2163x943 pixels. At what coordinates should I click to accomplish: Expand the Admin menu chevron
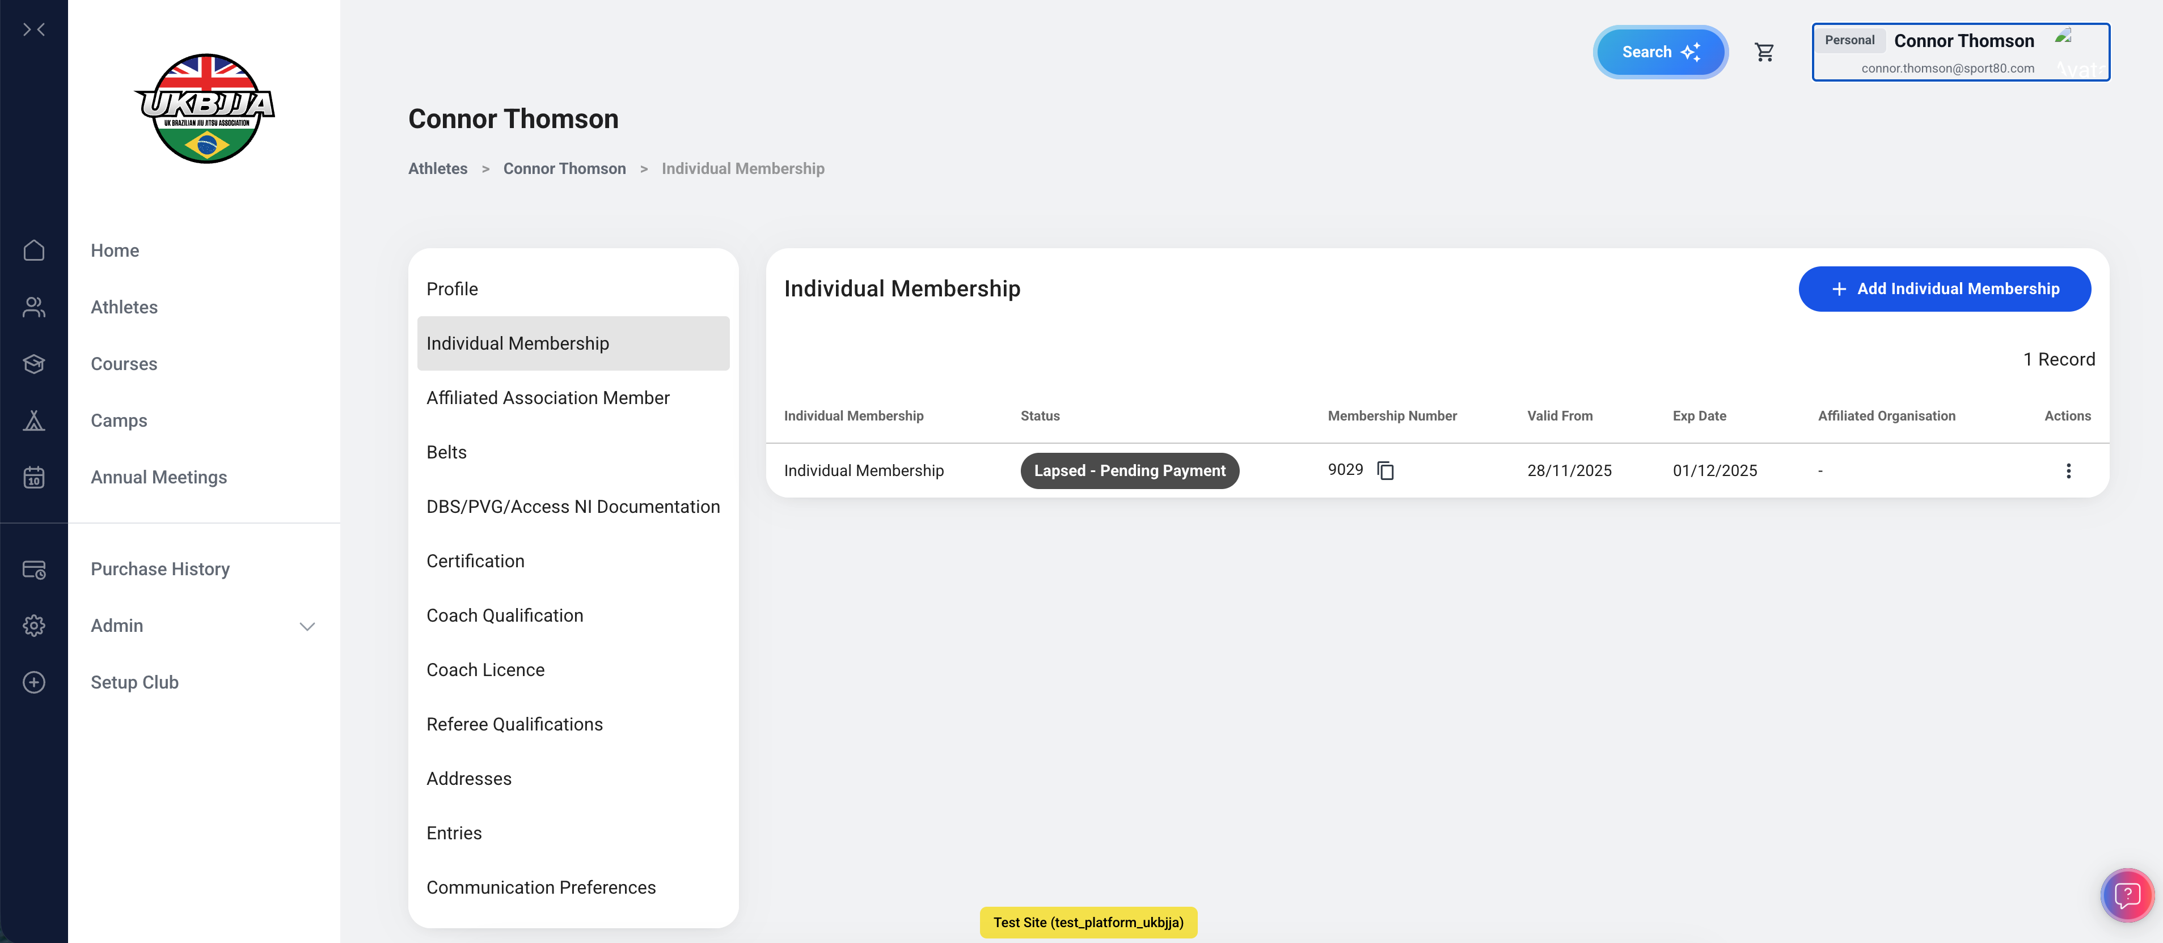click(x=307, y=627)
